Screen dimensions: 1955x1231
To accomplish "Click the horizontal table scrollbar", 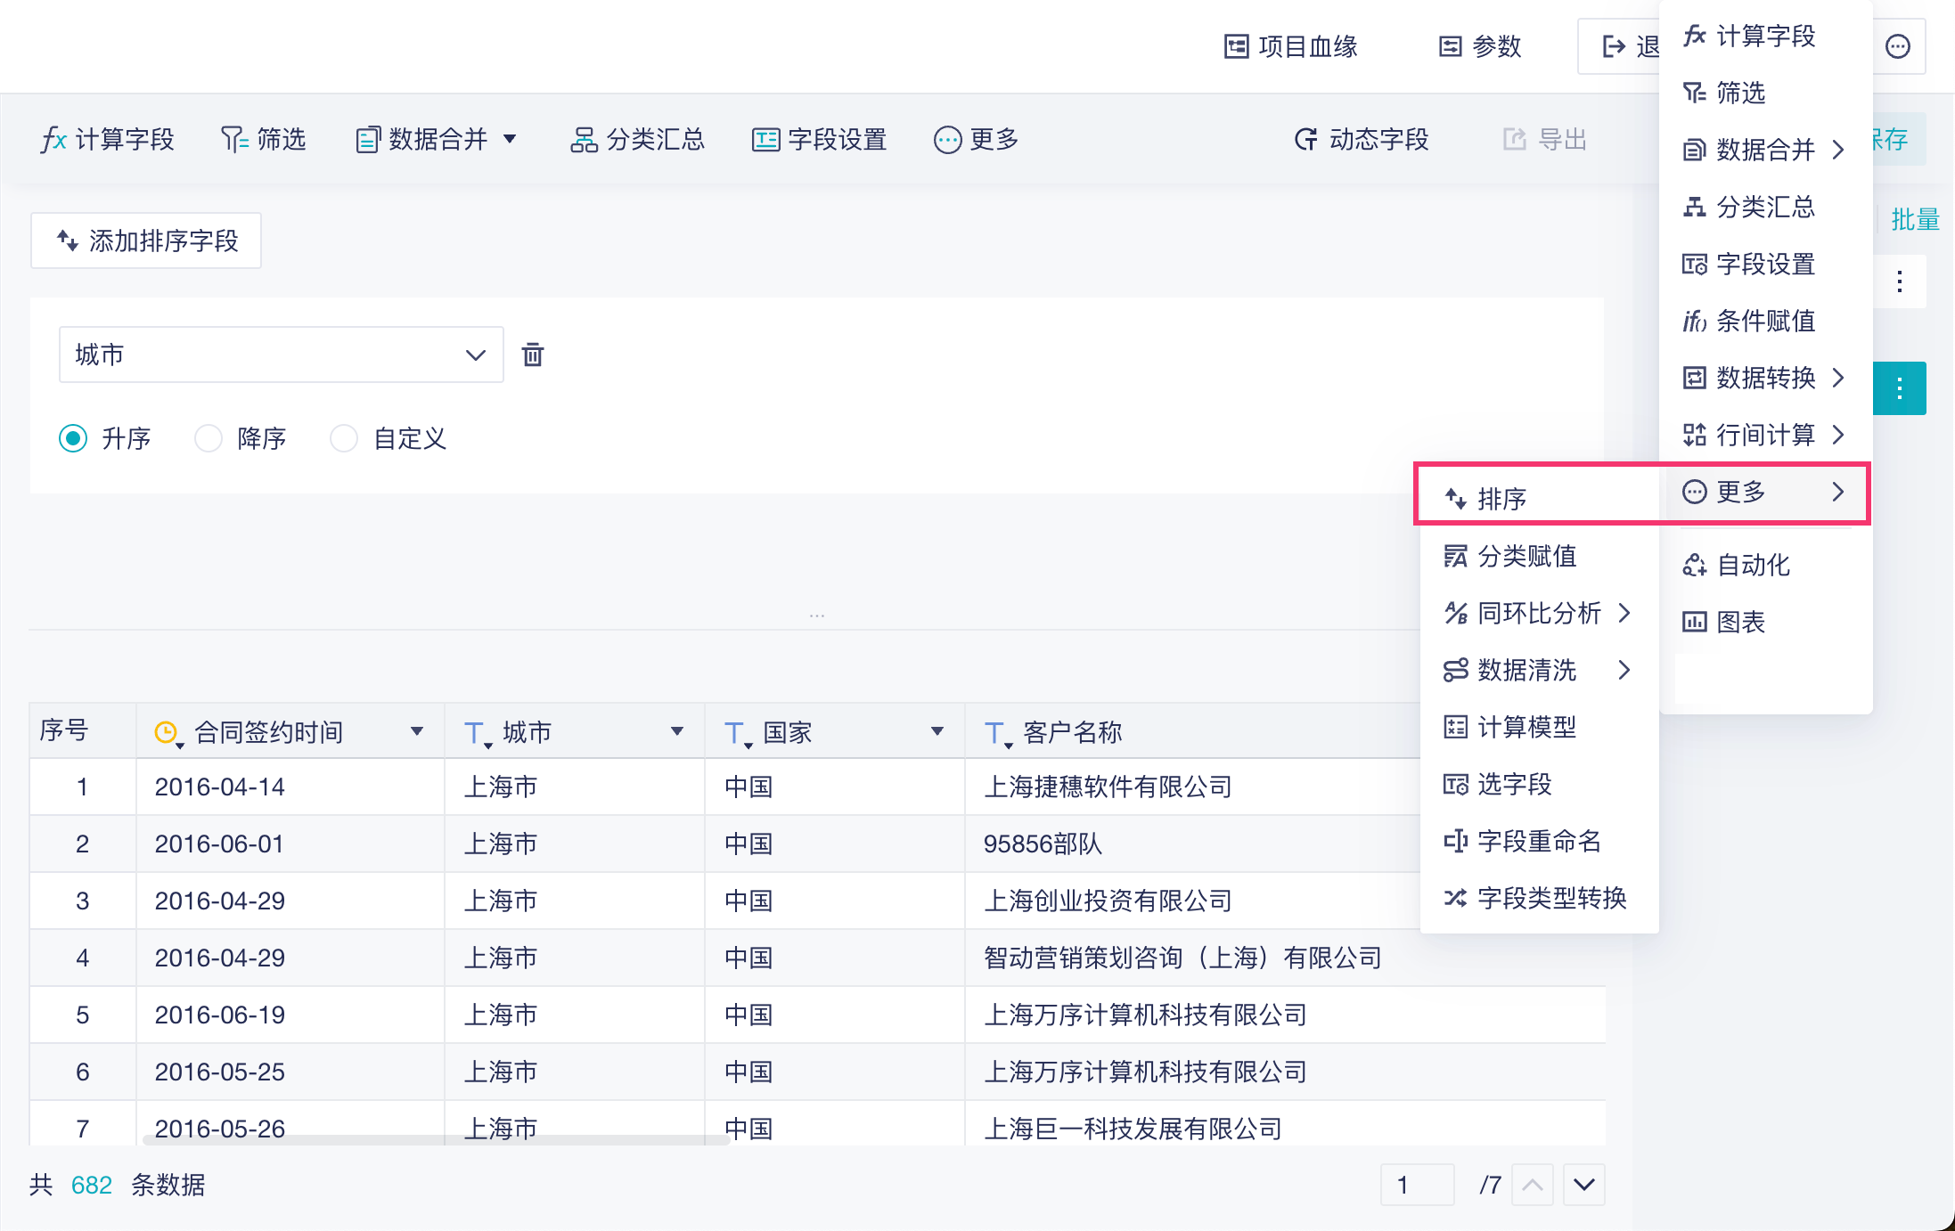I will [437, 1140].
